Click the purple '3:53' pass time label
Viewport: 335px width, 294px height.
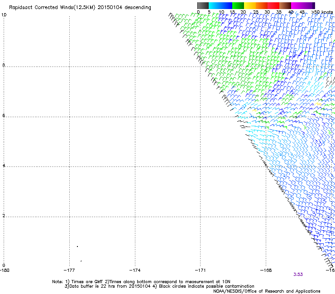coord(298,275)
